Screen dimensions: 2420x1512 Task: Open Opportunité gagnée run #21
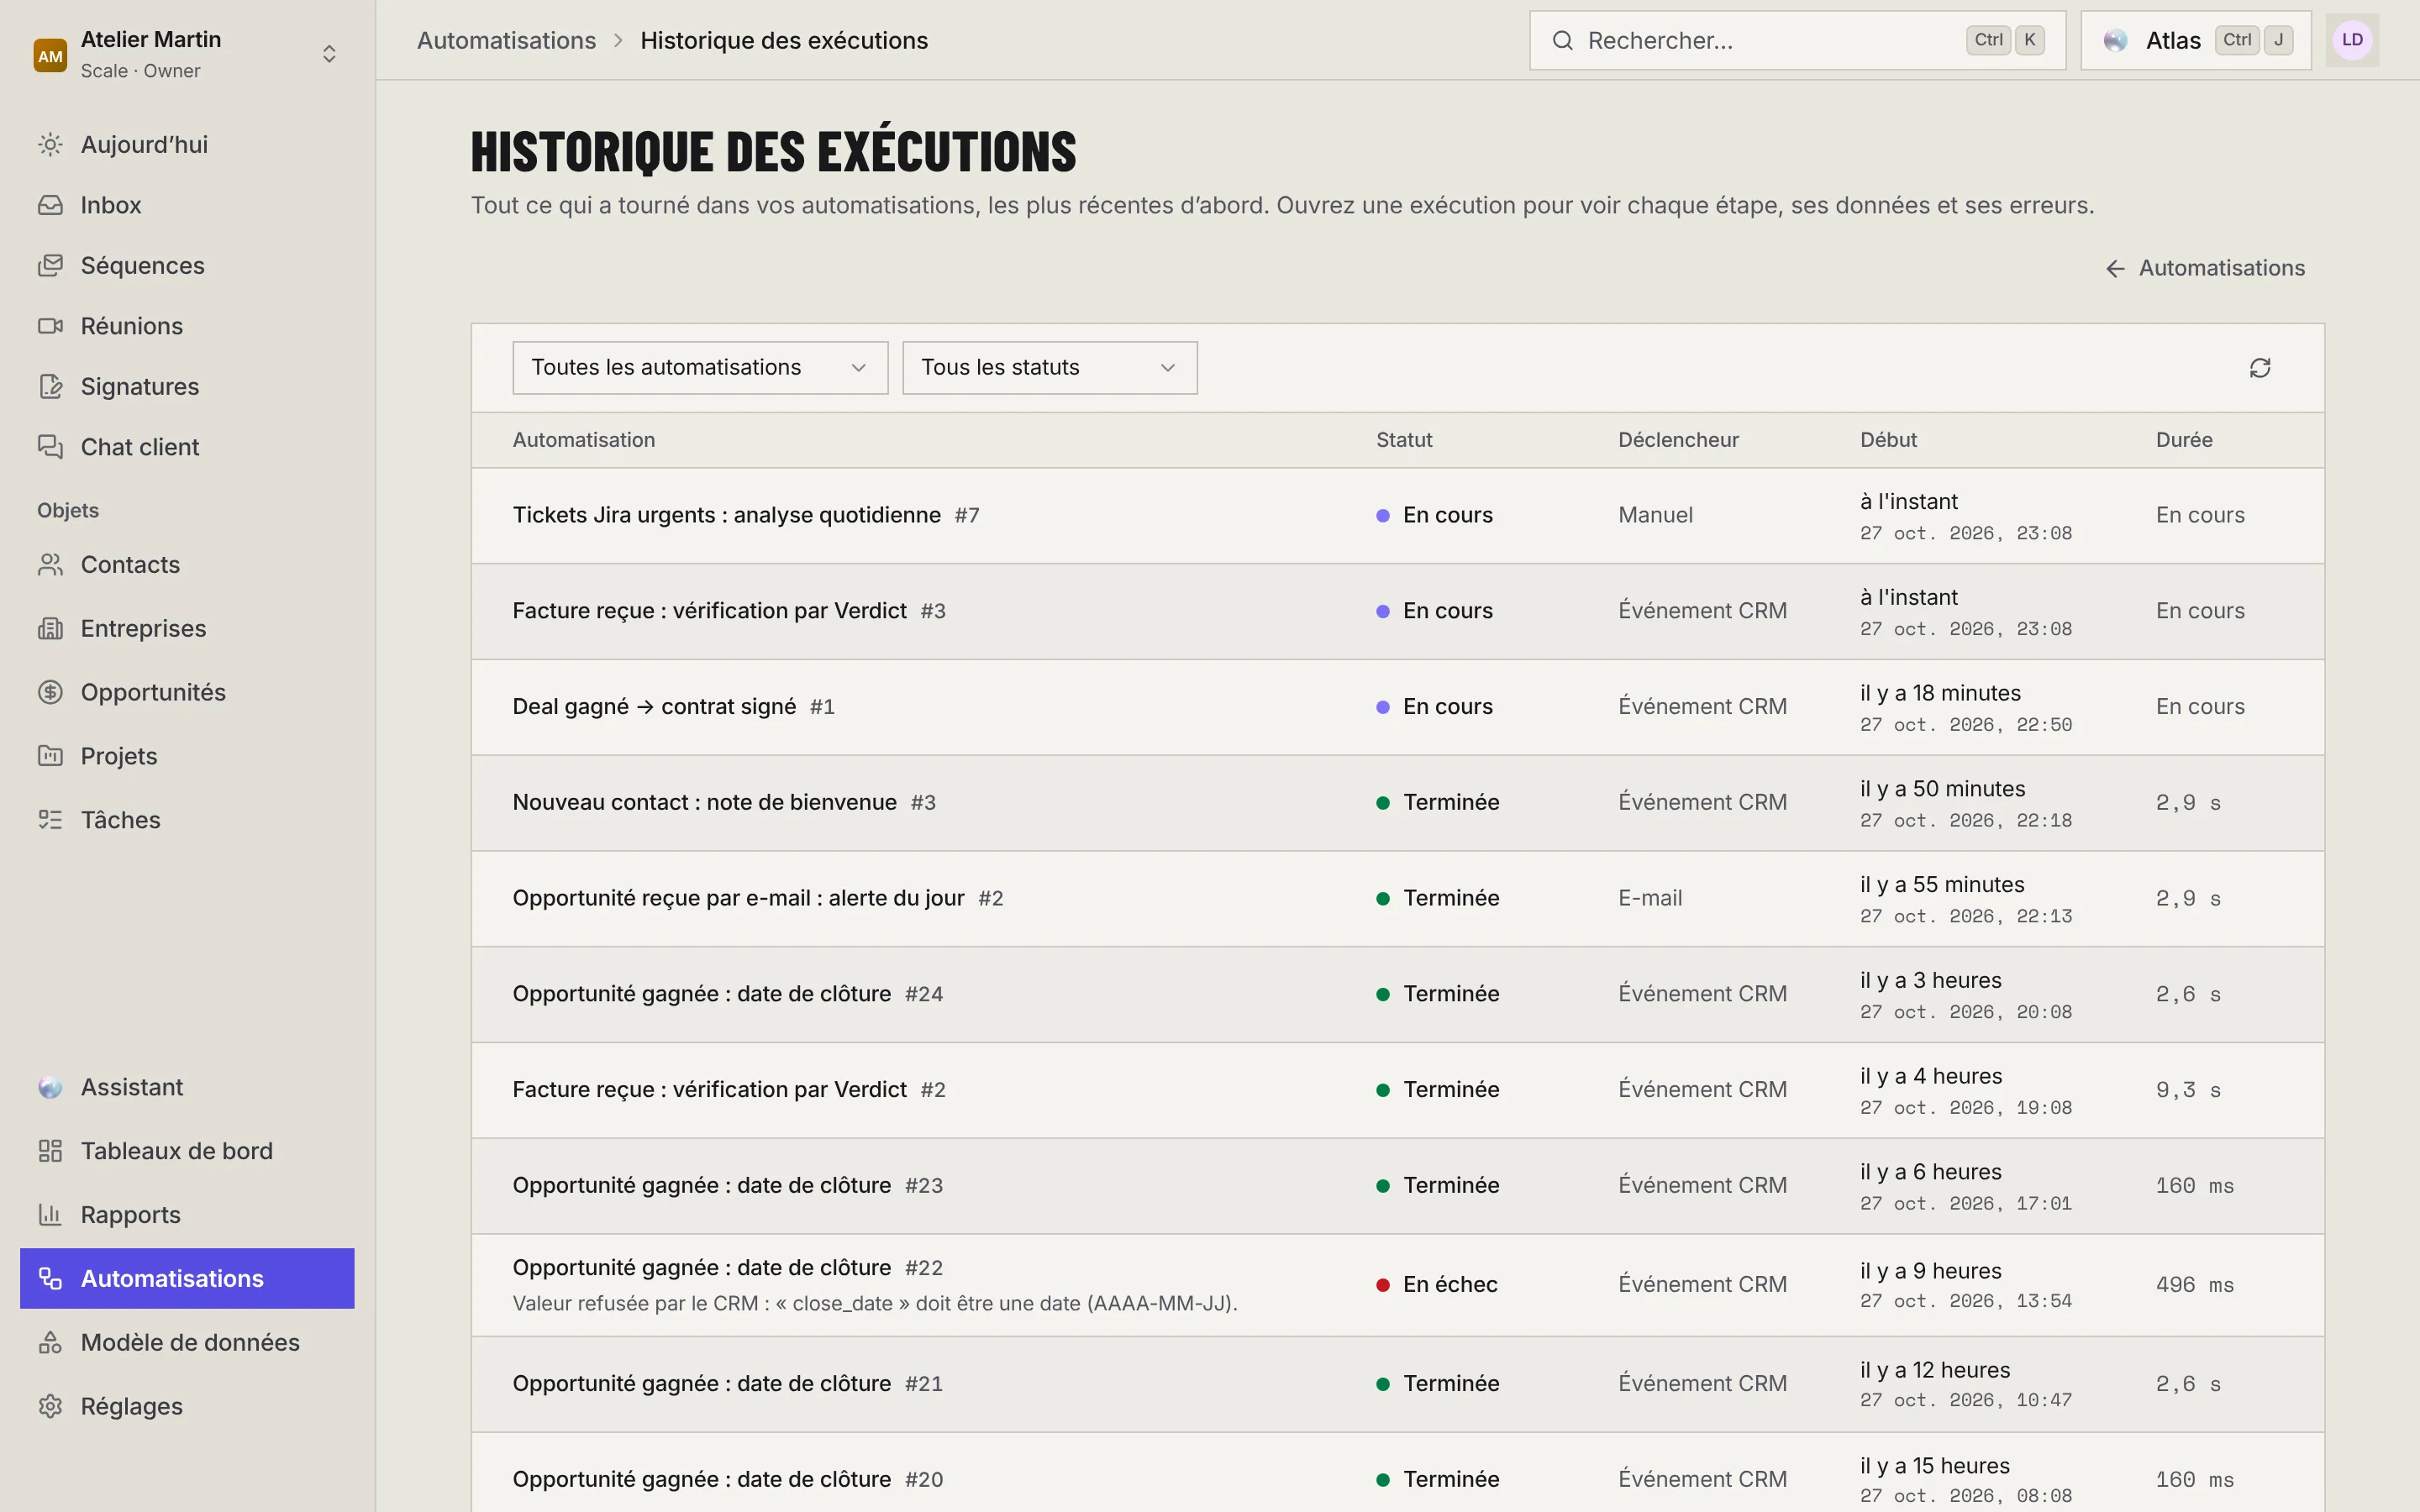click(x=1397, y=1384)
